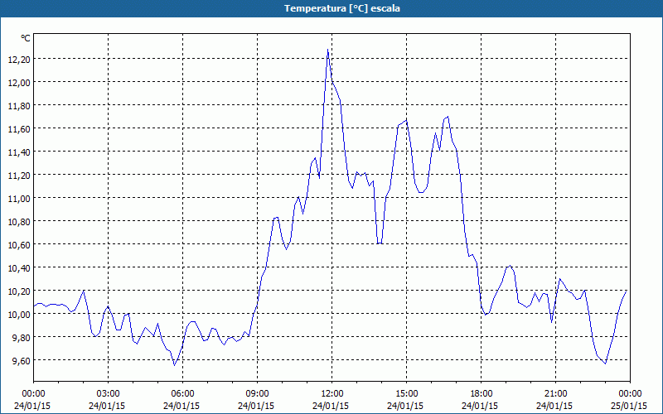Select the 18:00 time axis label
This screenshot has height=414, width=663.
click(x=481, y=394)
